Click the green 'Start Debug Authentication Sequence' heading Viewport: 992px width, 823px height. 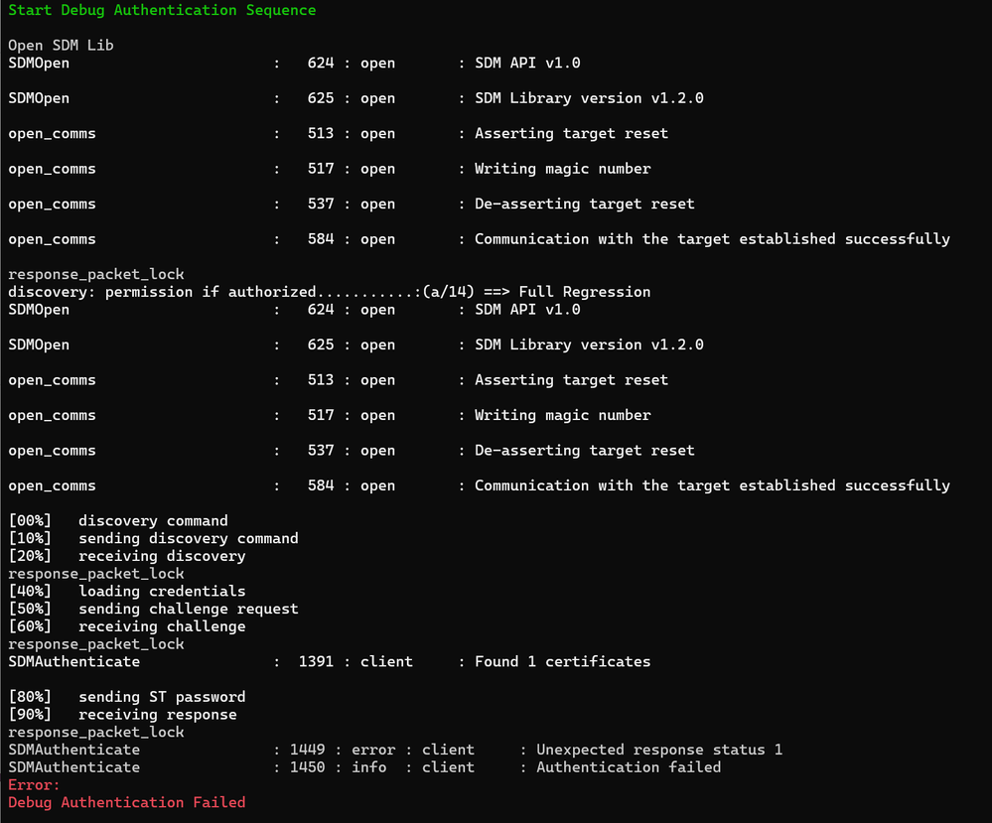pos(162,10)
